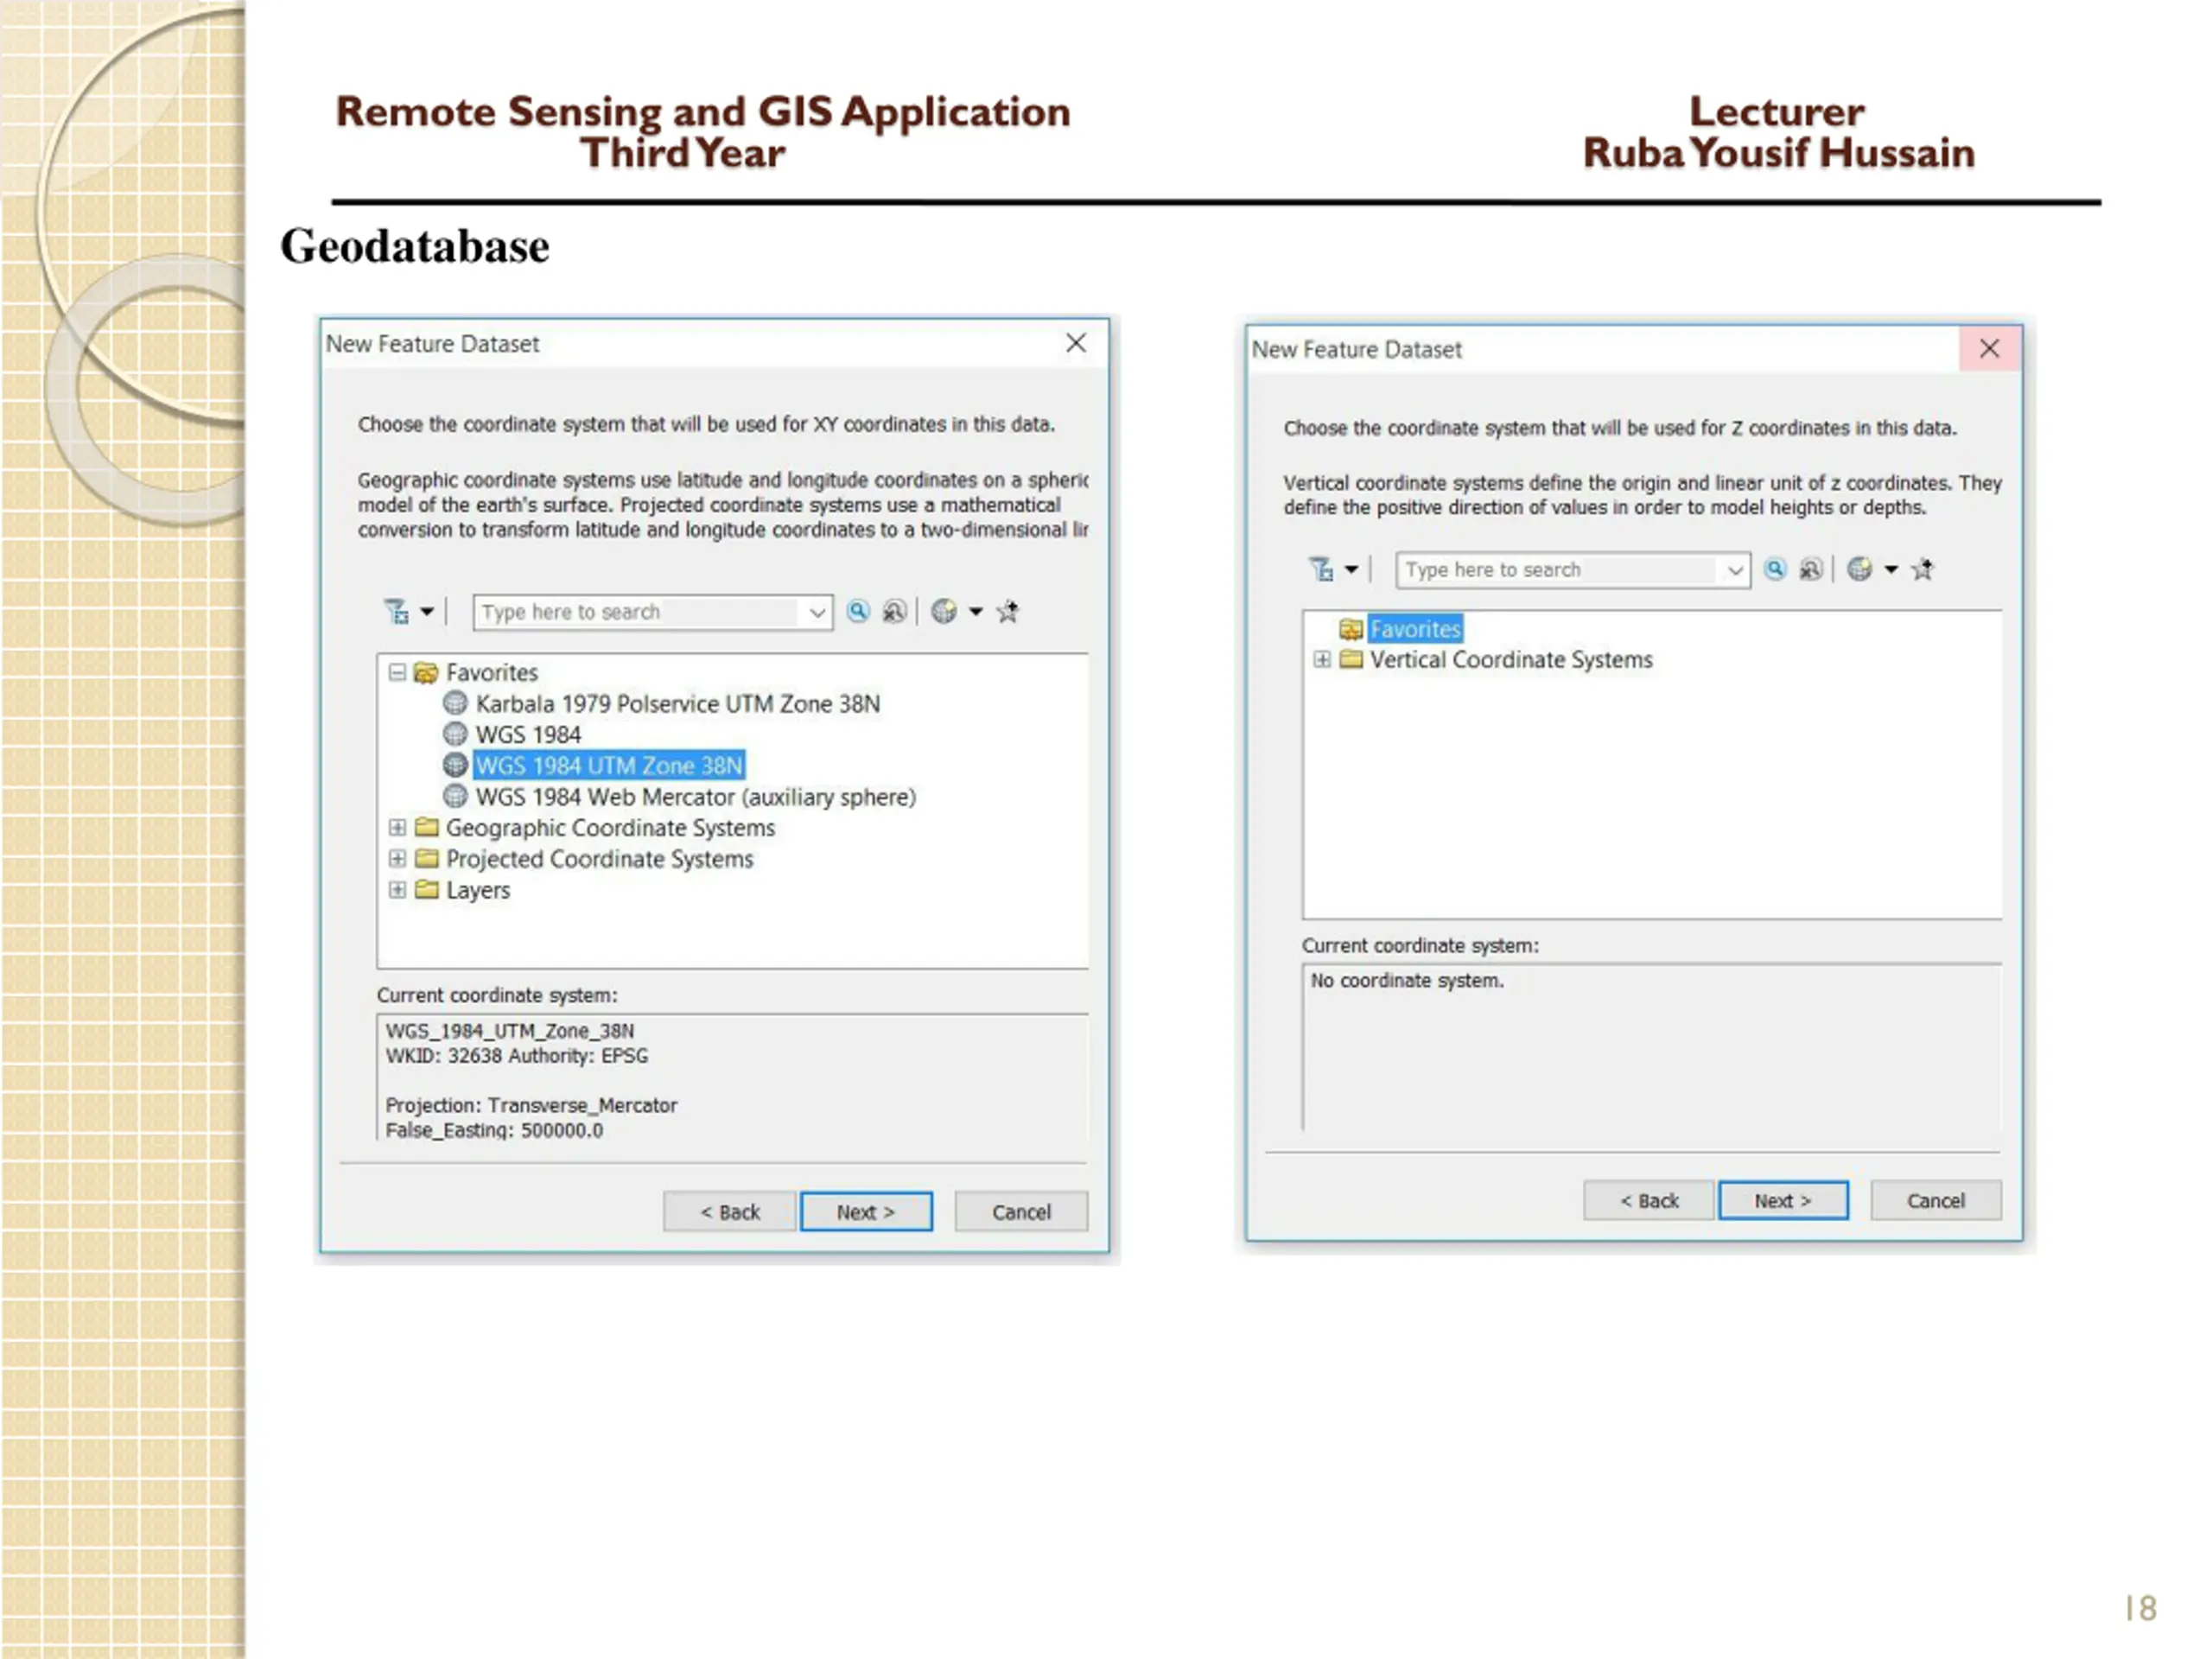Open the filter dropdown arrow in the Z dialog
Screen dimensions: 2212x1659
pyautogui.click(x=1351, y=569)
